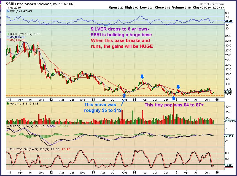Click the chart date 4-Dec-2015

click(14, 7)
